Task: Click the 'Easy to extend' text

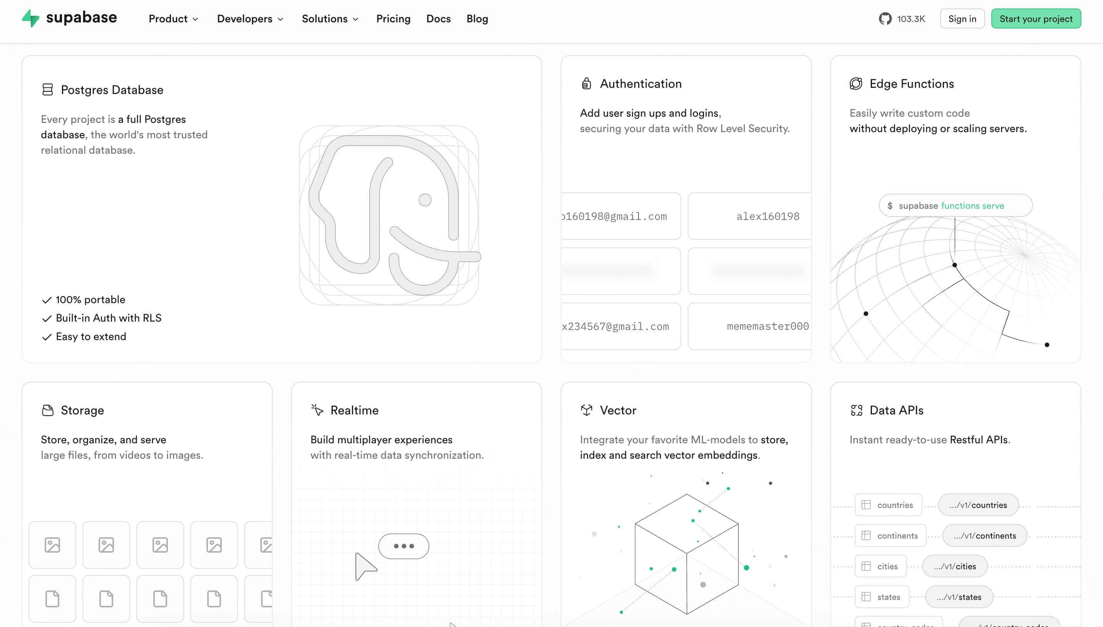Action: pyautogui.click(x=91, y=336)
